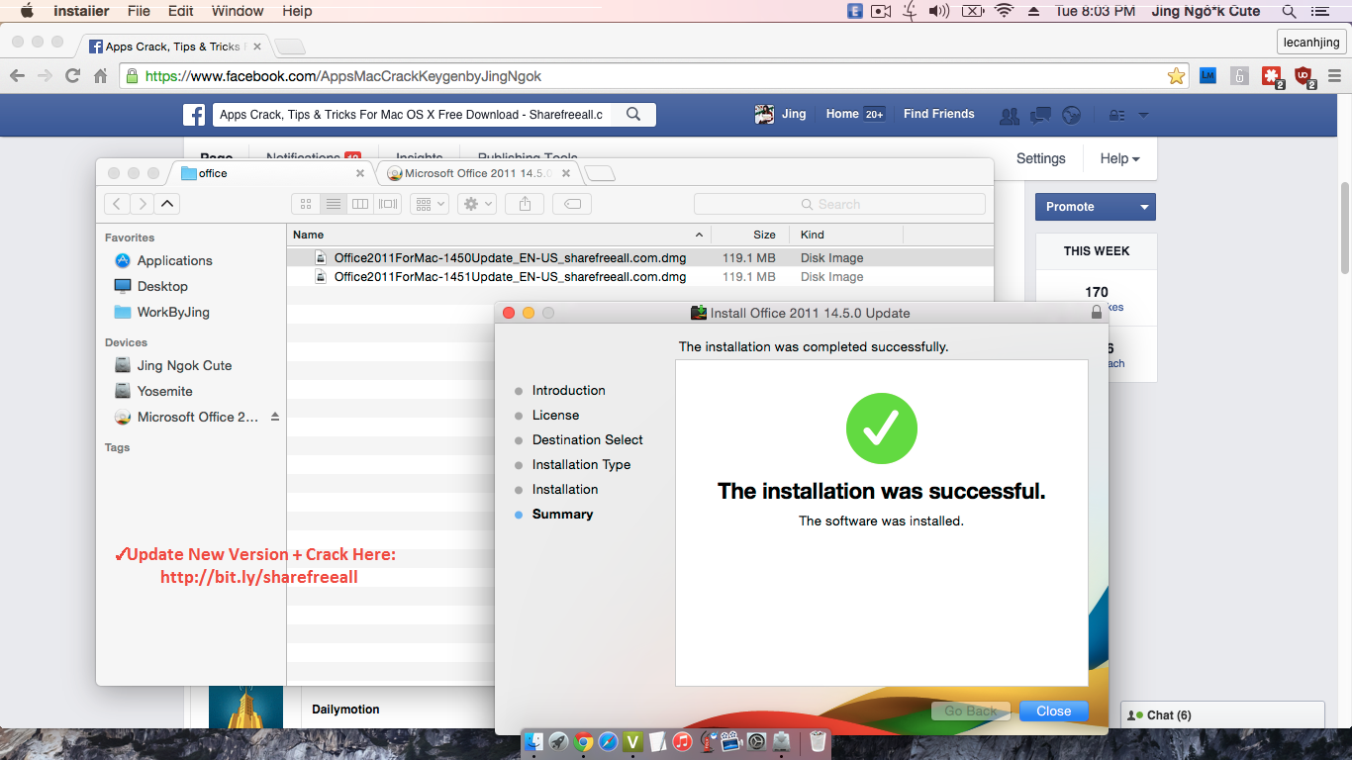The height and width of the screenshot is (760, 1352).
Task: Open the Edit menu in the menu bar
Action: (181, 12)
